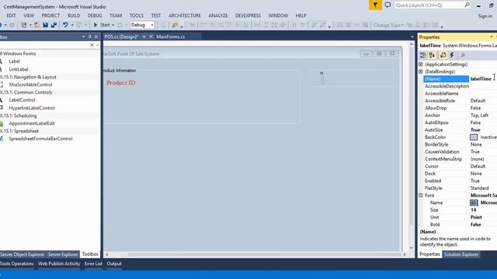Pin the POS.cs [Design] tab

pos(144,36)
